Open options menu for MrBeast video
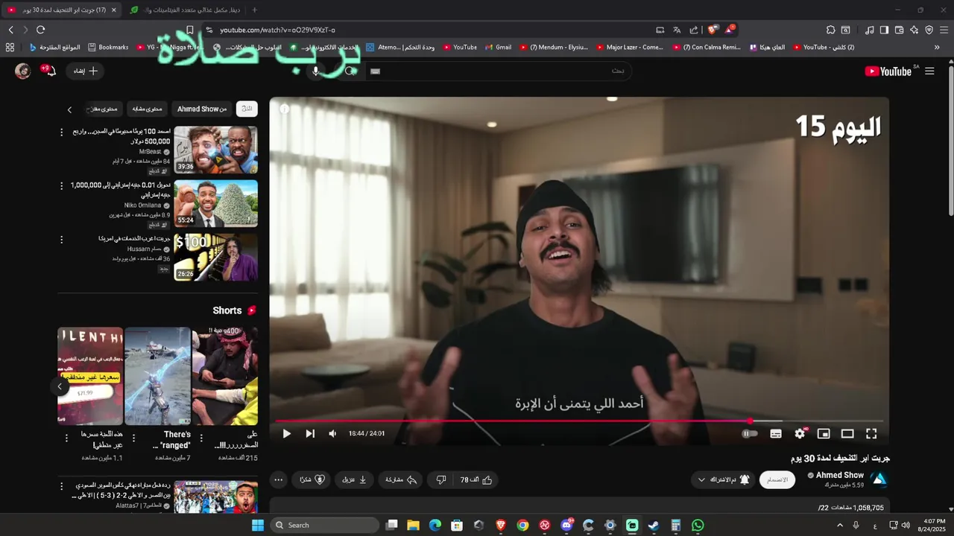 click(x=62, y=132)
